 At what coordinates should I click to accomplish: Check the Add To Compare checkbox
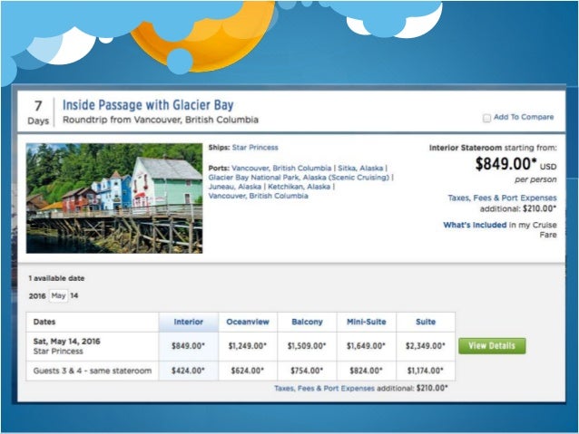point(487,118)
